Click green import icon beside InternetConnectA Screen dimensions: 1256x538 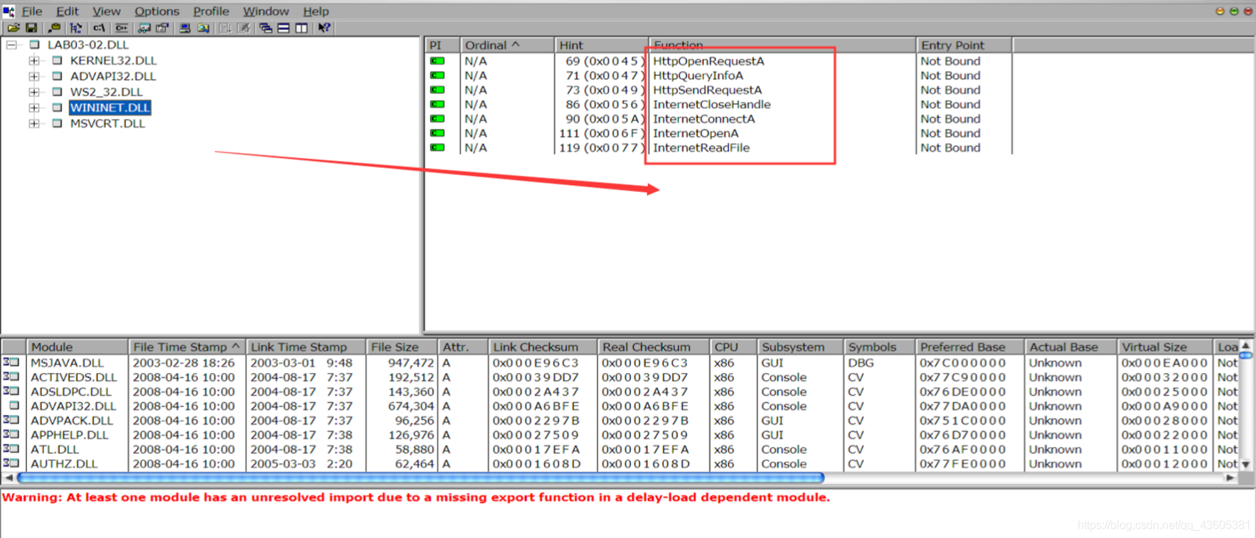(x=437, y=119)
